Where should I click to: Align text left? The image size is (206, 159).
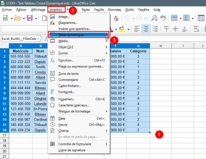[137, 29]
